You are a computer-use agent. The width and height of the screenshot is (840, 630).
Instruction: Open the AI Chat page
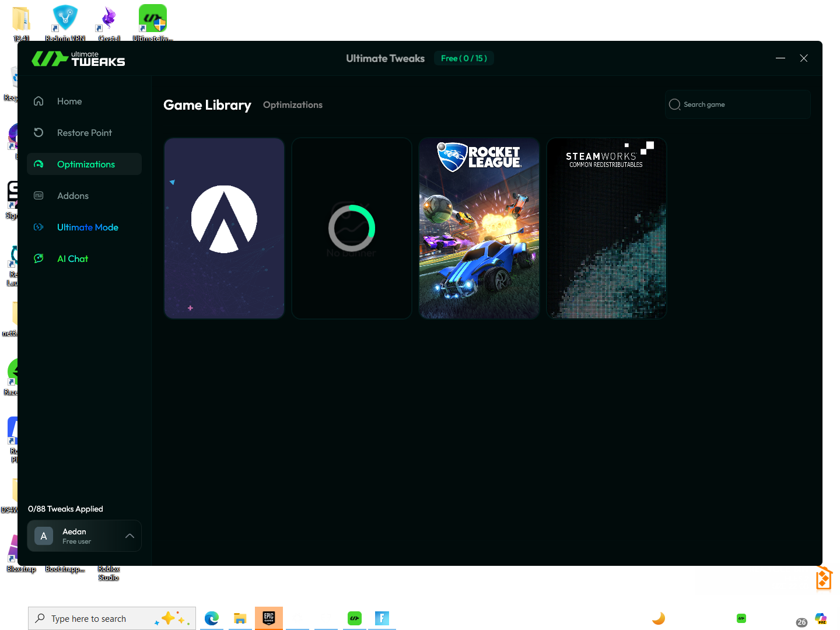tap(84, 258)
